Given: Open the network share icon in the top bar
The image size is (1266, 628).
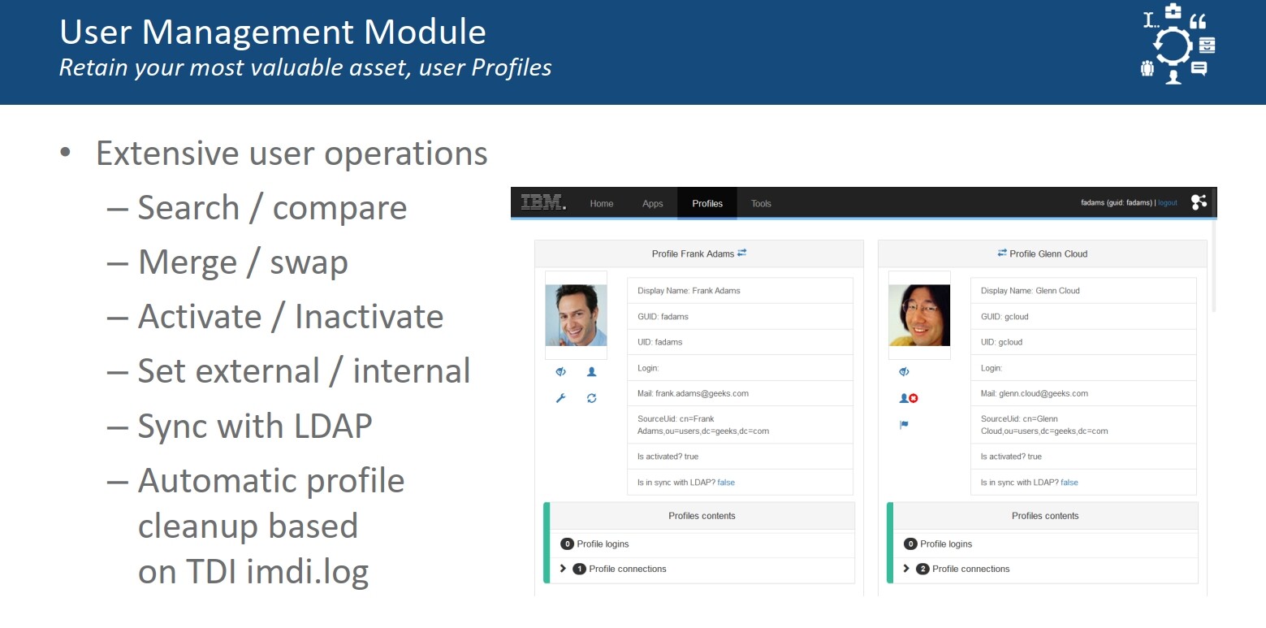Looking at the screenshot, I should coord(1199,202).
